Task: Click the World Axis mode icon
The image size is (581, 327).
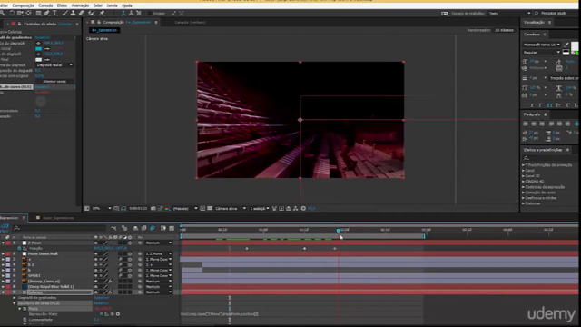Action: [x=131, y=13]
